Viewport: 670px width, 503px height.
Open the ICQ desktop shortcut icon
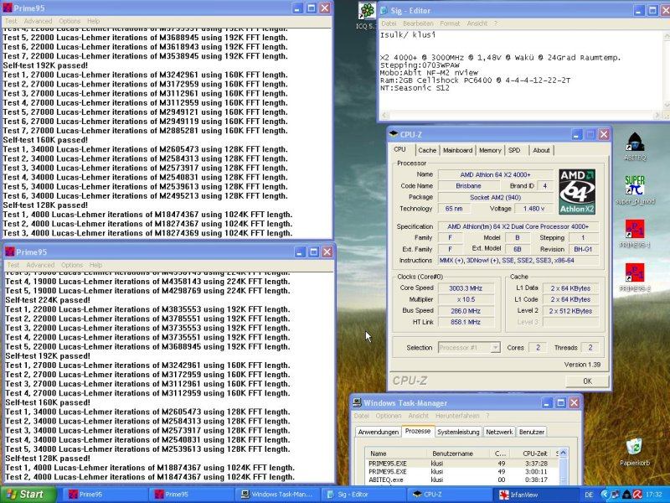[367, 12]
